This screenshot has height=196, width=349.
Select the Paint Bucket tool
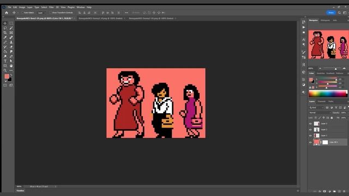point(5,52)
